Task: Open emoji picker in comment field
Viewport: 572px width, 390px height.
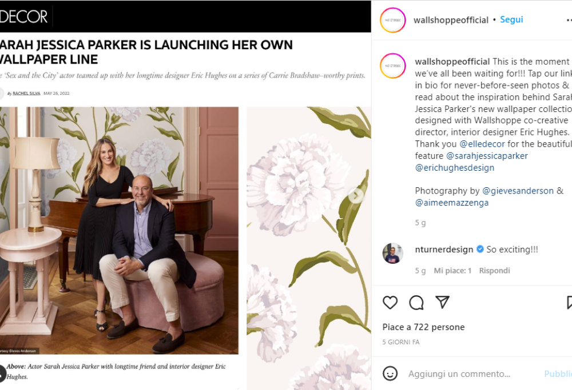Action: (390, 374)
